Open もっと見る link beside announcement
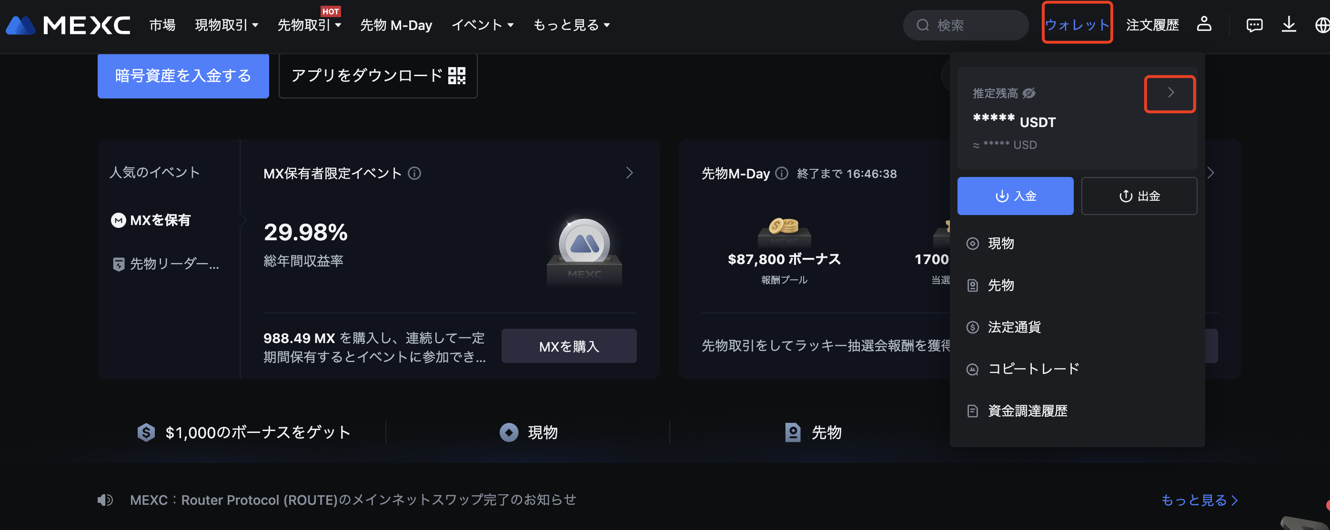Image resolution: width=1330 pixels, height=530 pixels. pos(1199,500)
